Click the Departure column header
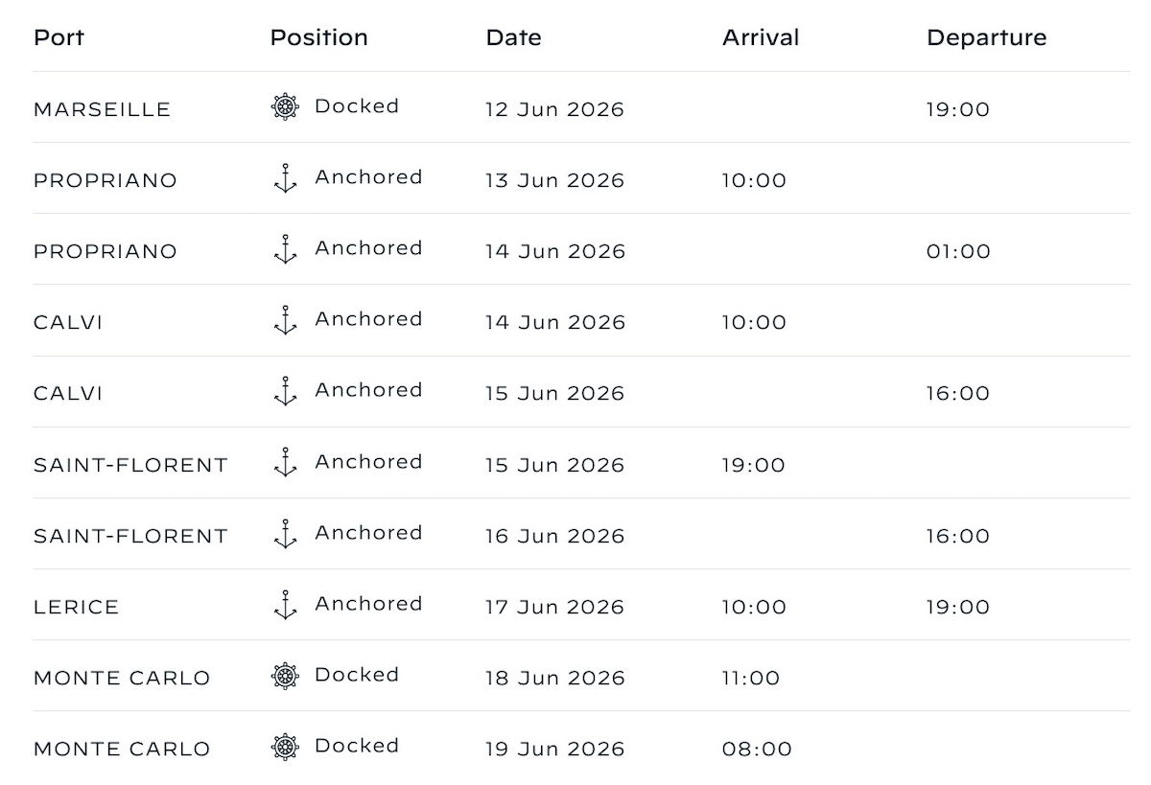Viewport: 1151px width, 785px height. pyautogui.click(x=986, y=37)
